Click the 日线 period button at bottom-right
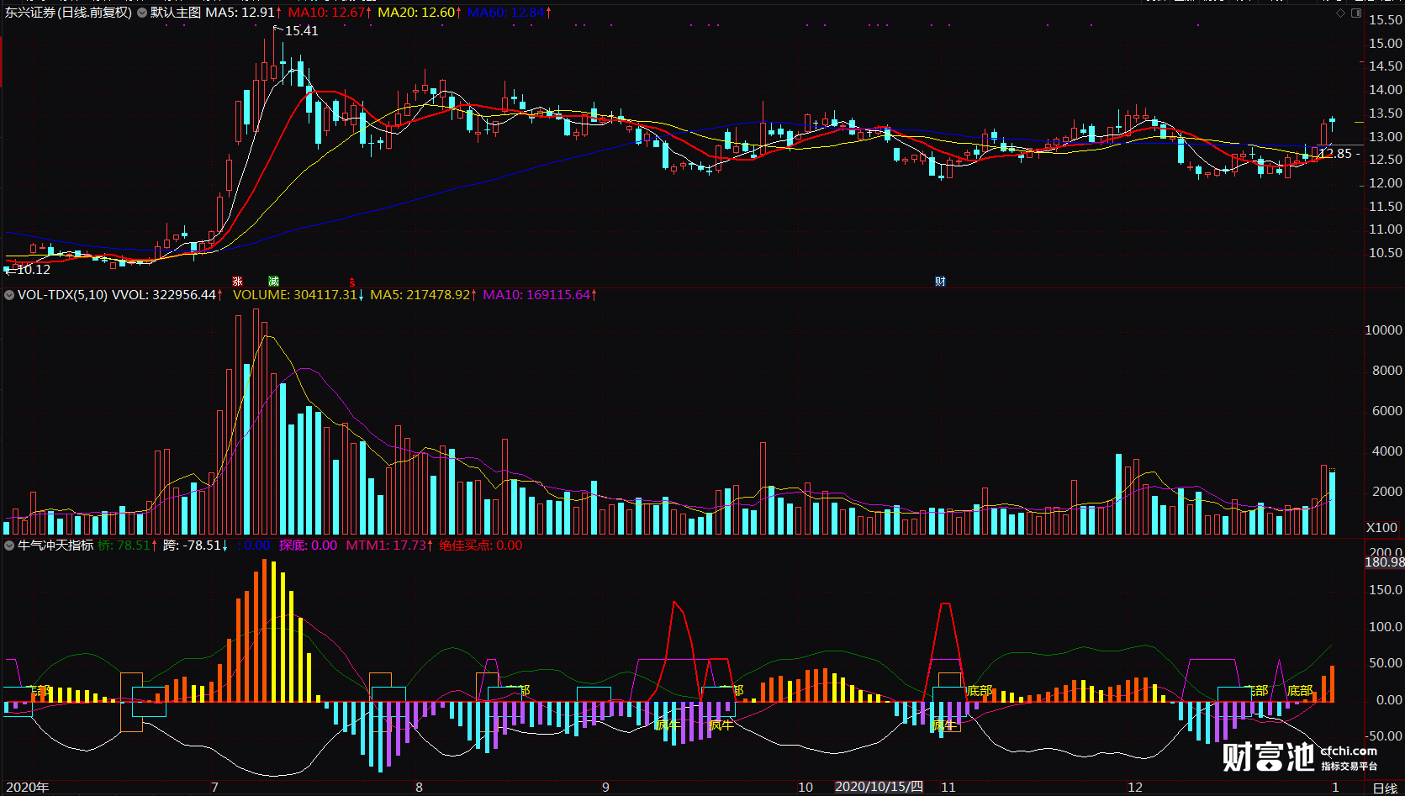This screenshot has width=1405, height=796. [x=1385, y=788]
